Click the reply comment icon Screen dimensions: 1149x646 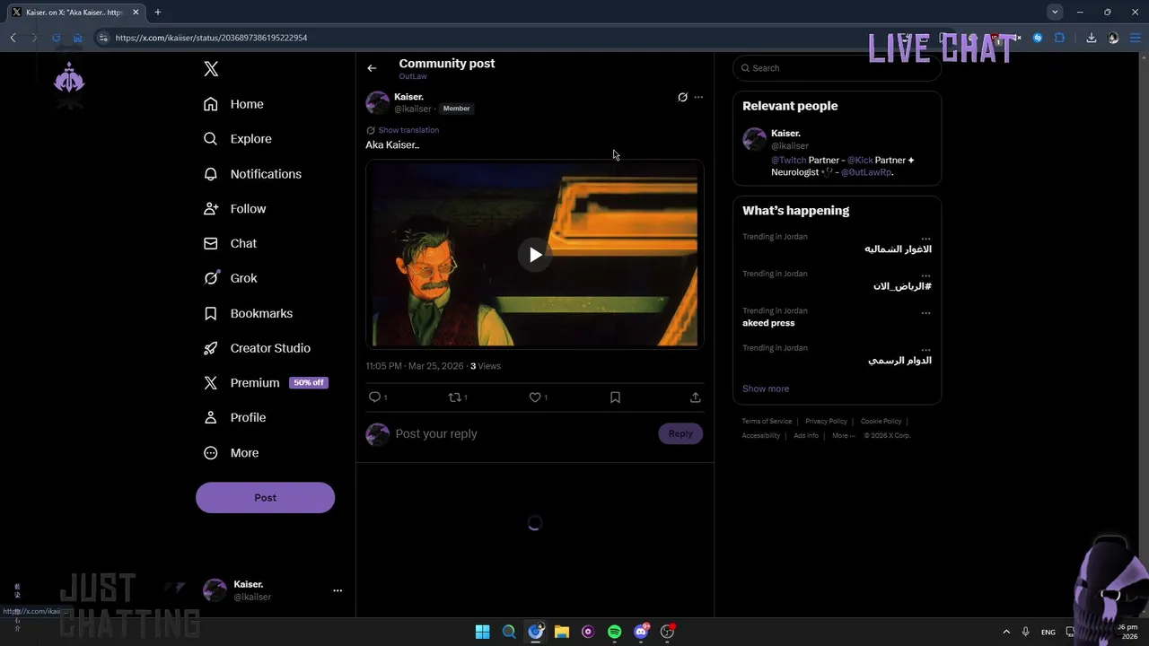point(374,397)
